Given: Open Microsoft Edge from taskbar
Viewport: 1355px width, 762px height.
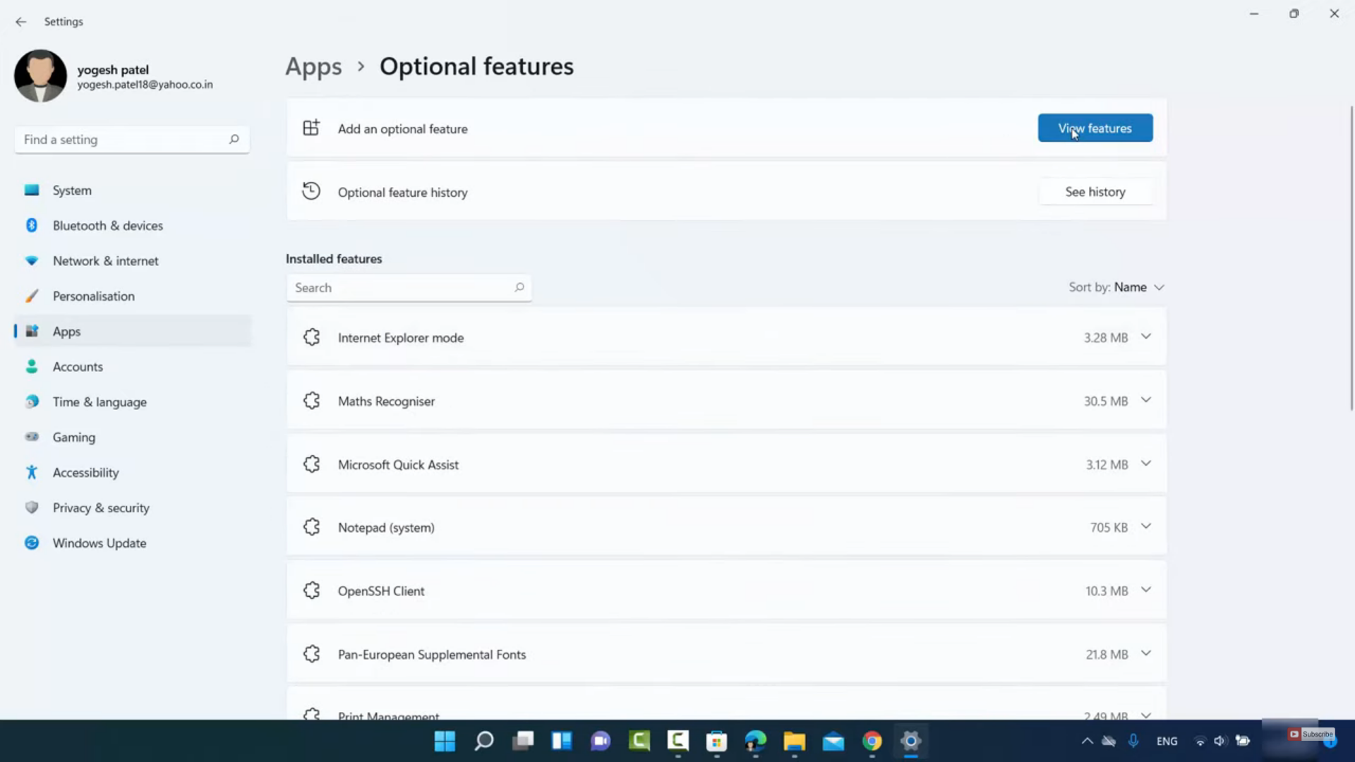Looking at the screenshot, I should 756,741.
